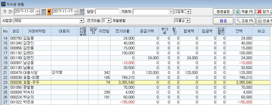Screen dimensions: 272x105
Task: Click the end date field 2017-11-17
Action: [63, 11]
